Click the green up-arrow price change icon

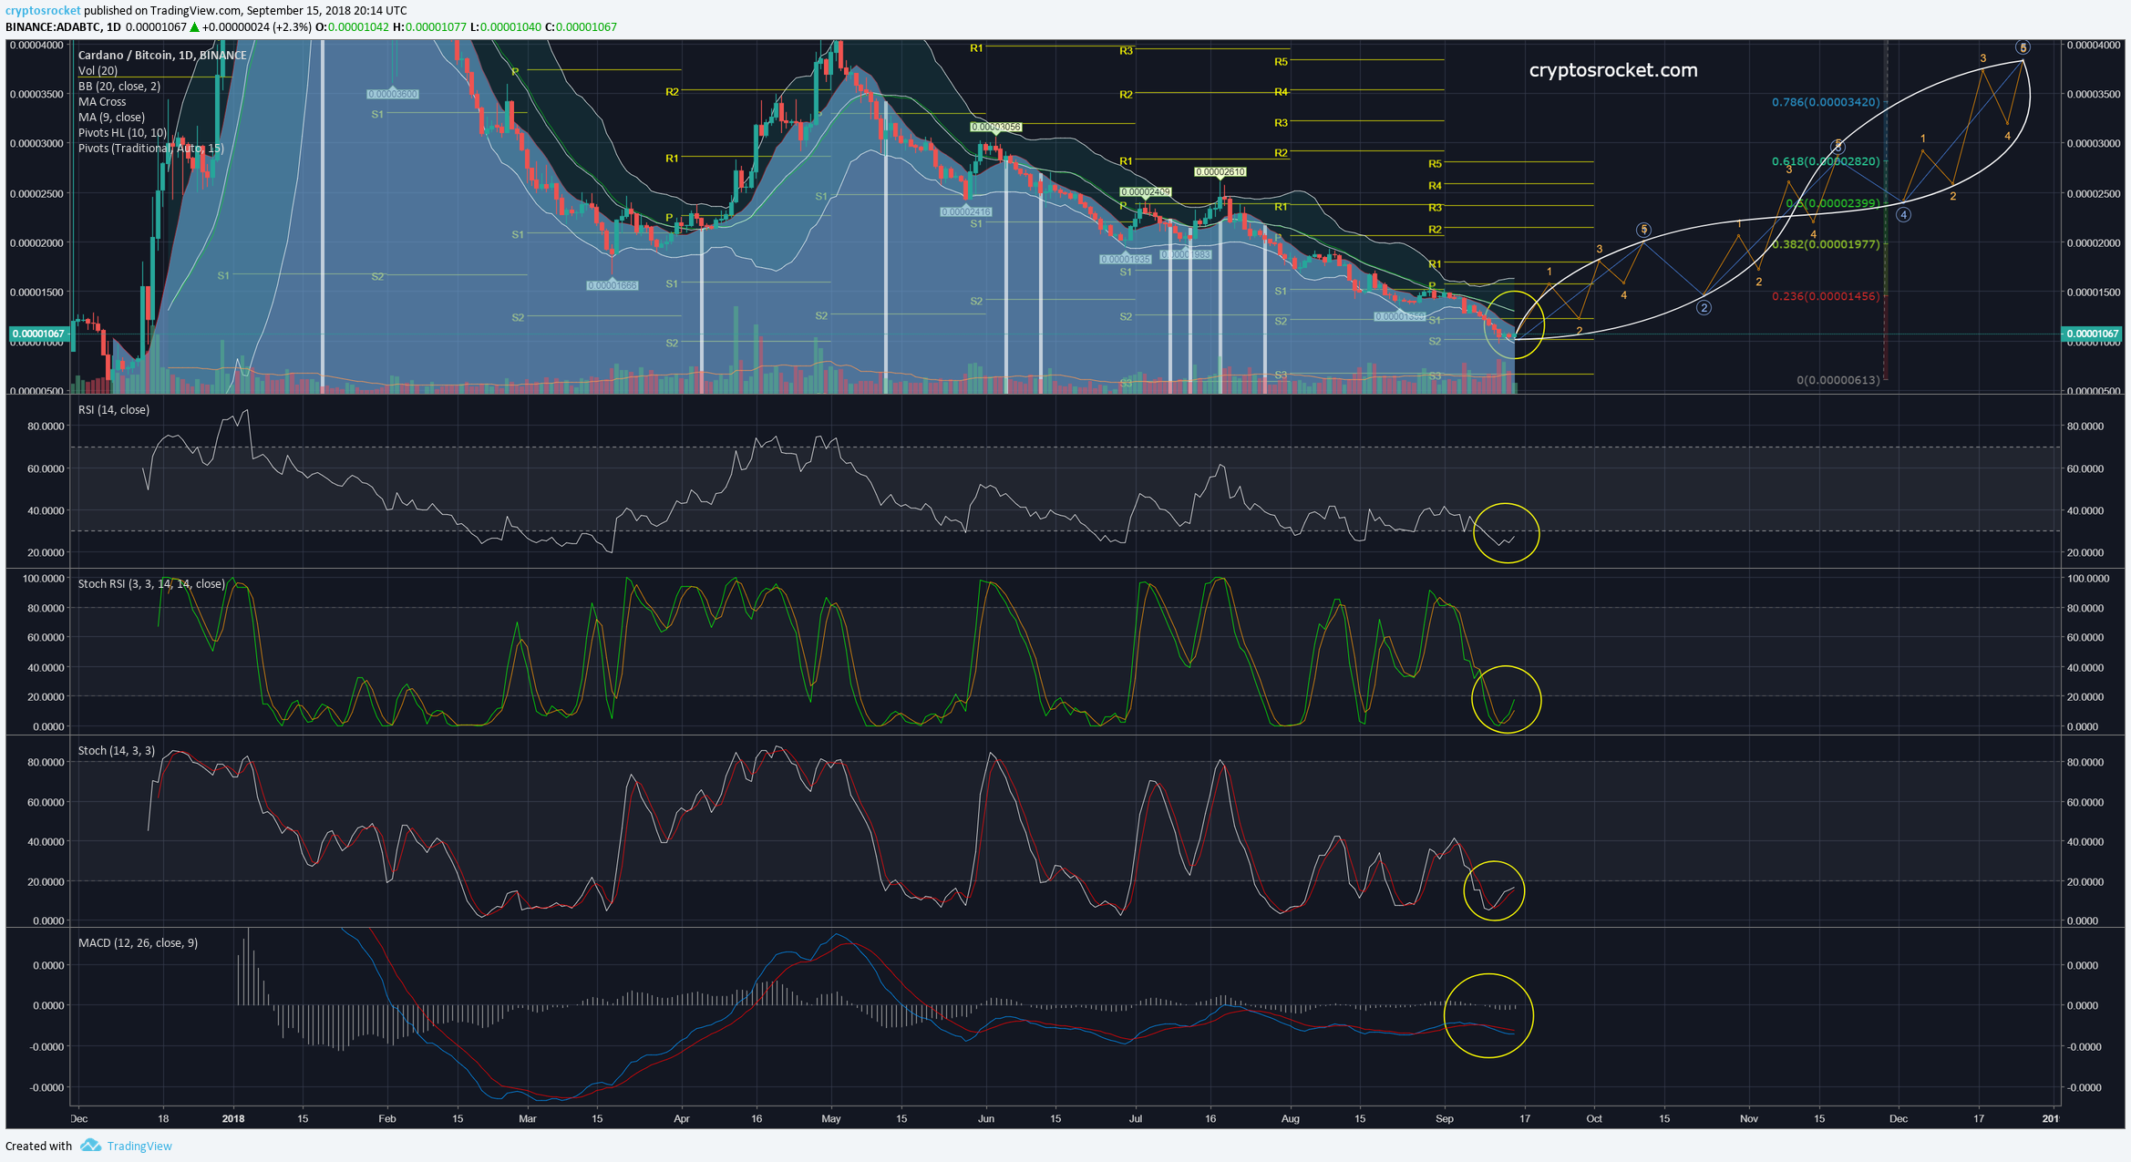(x=194, y=27)
